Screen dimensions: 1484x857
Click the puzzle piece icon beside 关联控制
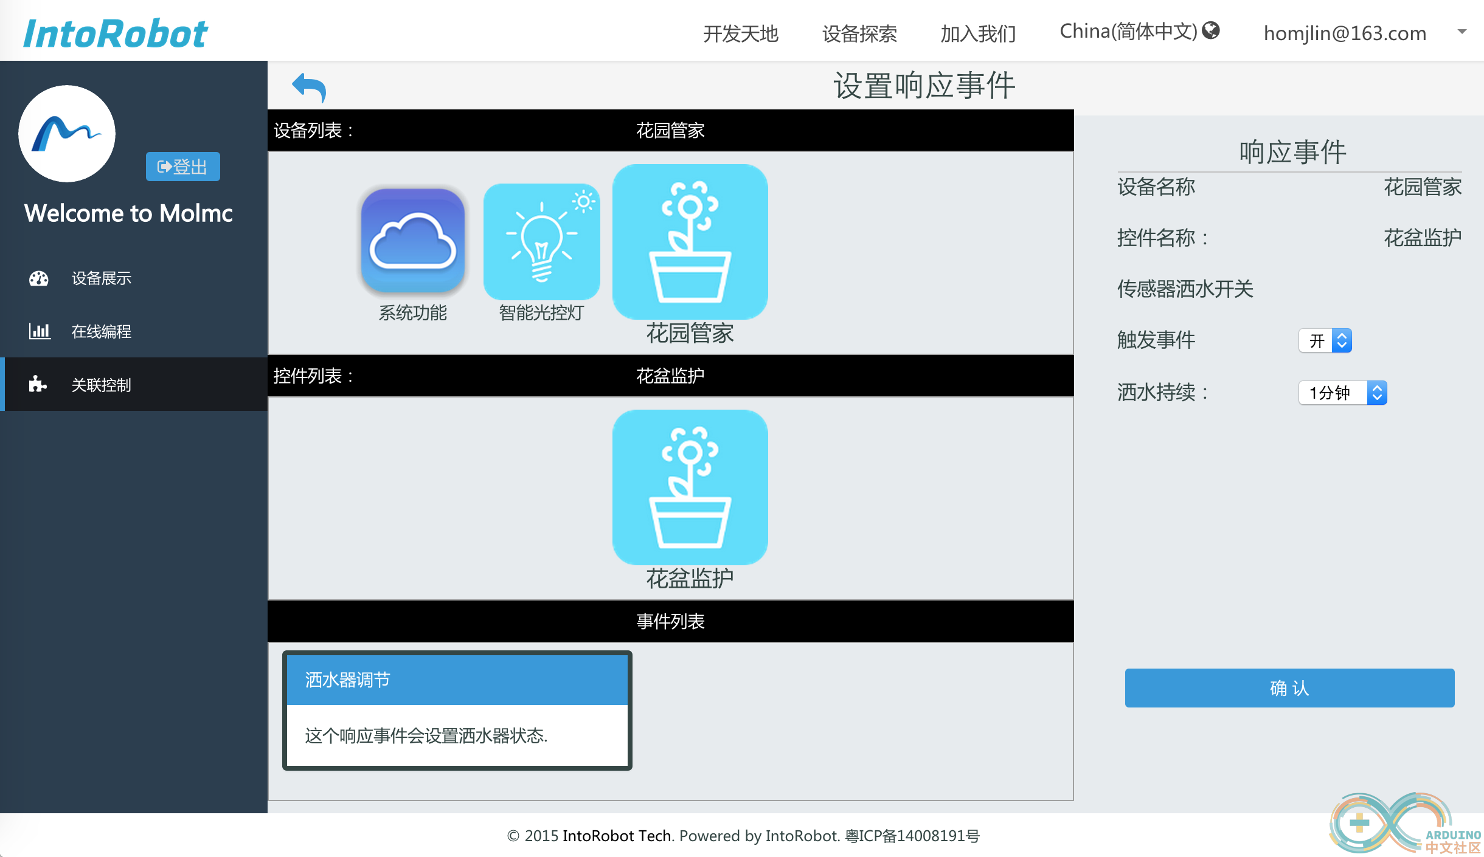(x=38, y=384)
